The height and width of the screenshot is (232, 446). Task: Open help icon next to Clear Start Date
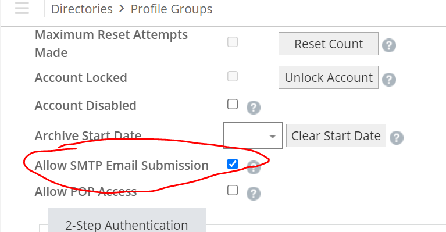point(397,138)
